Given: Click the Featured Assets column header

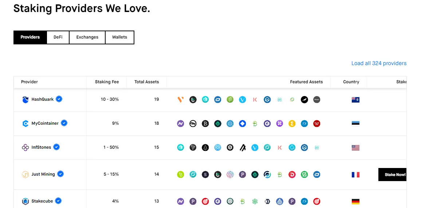Looking at the screenshot, I should pyautogui.click(x=306, y=82).
